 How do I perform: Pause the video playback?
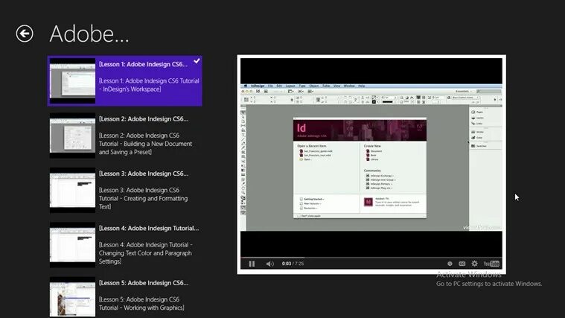point(252,264)
